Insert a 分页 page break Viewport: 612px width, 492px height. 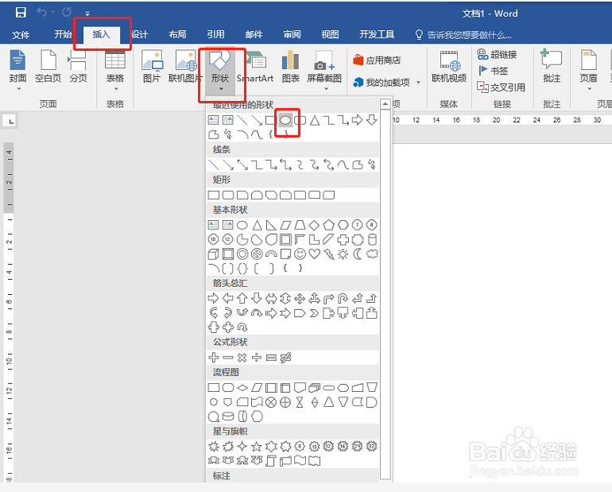click(x=78, y=66)
